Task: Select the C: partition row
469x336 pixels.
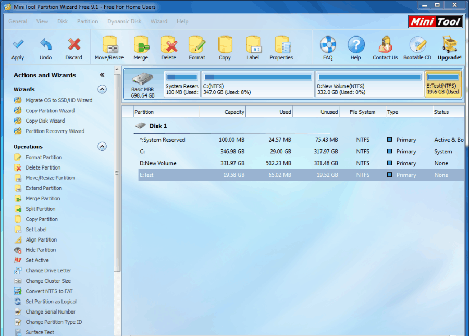Action: 301,151
